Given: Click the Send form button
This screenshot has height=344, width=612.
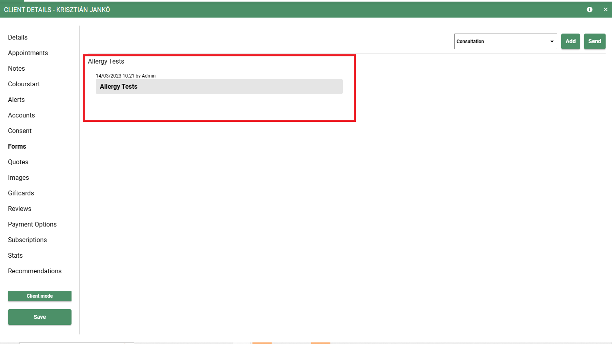Looking at the screenshot, I should tap(594, 42).
